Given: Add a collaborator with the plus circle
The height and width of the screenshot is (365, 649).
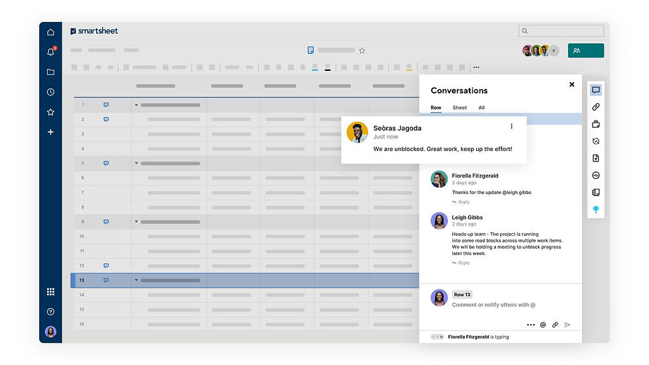Looking at the screenshot, I should click(554, 50).
